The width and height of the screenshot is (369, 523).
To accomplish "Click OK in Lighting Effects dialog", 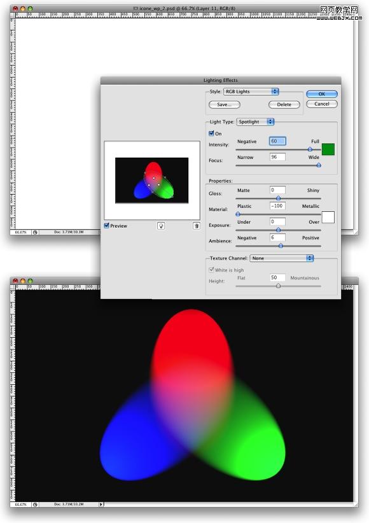I will pos(322,94).
